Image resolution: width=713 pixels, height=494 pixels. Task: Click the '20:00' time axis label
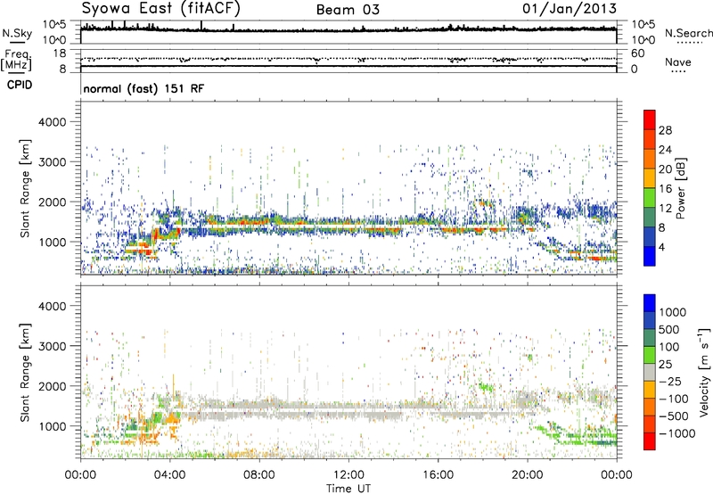click(x=527, y=475)
